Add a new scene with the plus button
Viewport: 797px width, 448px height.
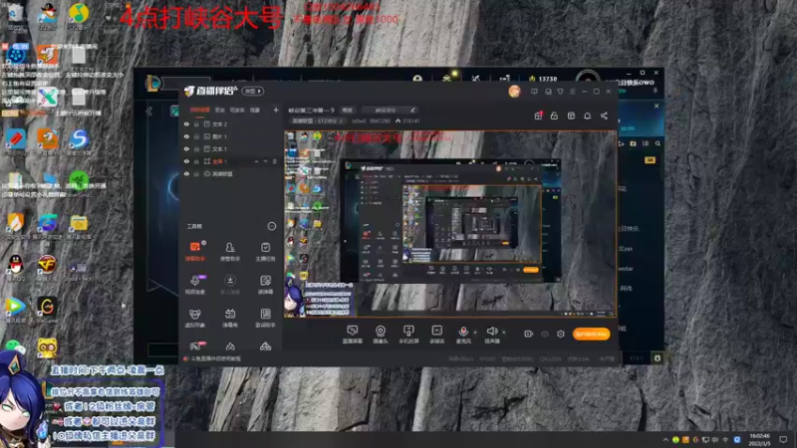[276, 110]
